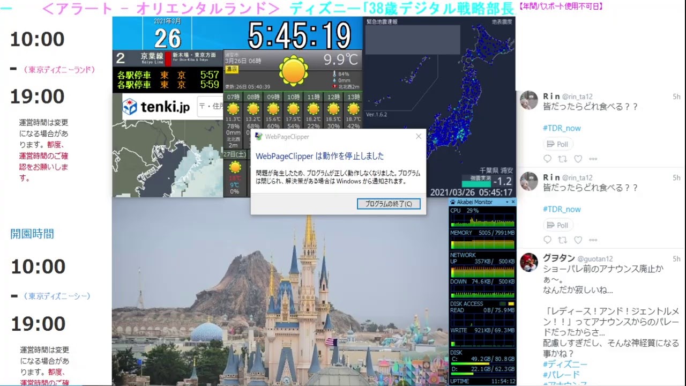
Task: Click the yellow DISK ACCESS indicator light
Action: pyautogui.click(x=511, y=304)
